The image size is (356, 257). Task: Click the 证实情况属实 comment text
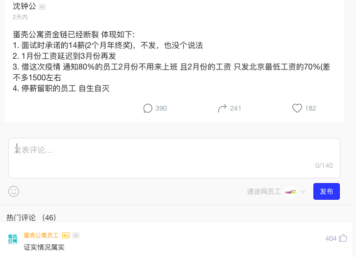point(44,247)
